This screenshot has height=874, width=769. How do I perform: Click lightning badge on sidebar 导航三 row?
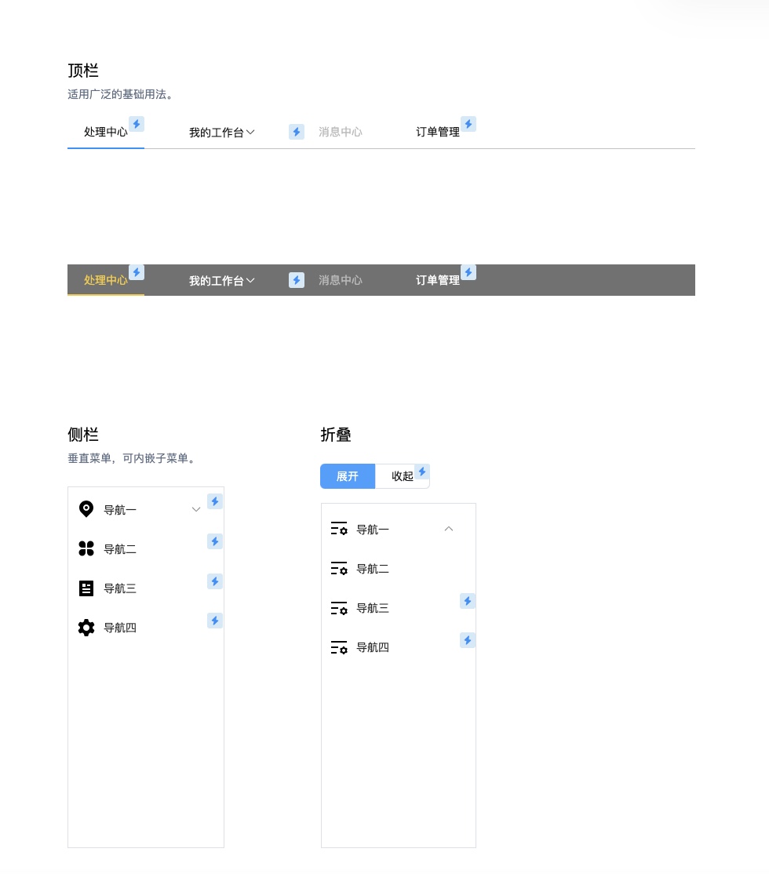point(215,581)
